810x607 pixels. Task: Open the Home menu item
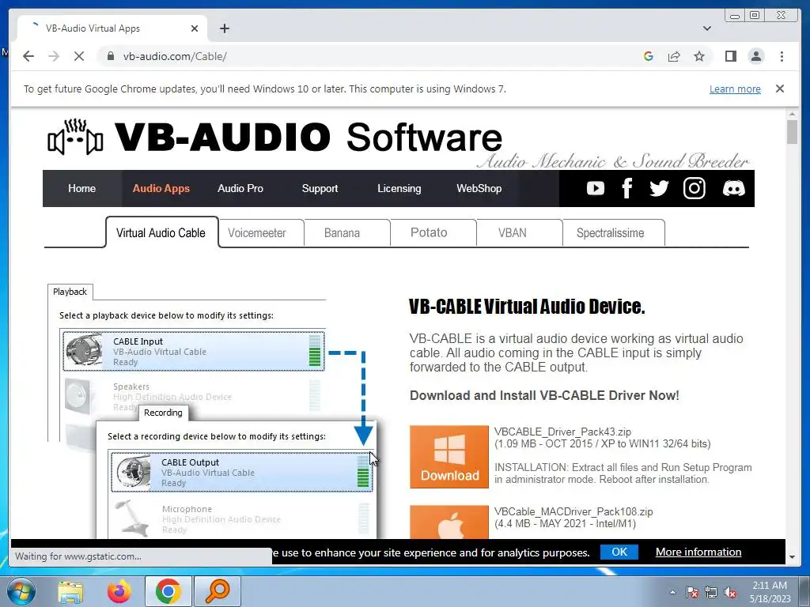81,188
